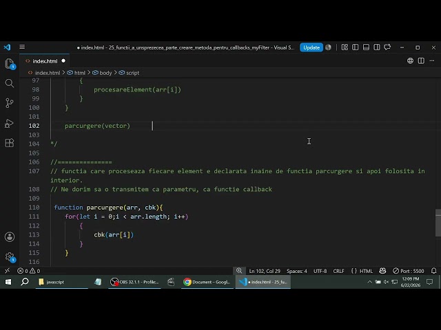Switch to javascript folder taskbar item
The image size is (441, 330).
61,282
